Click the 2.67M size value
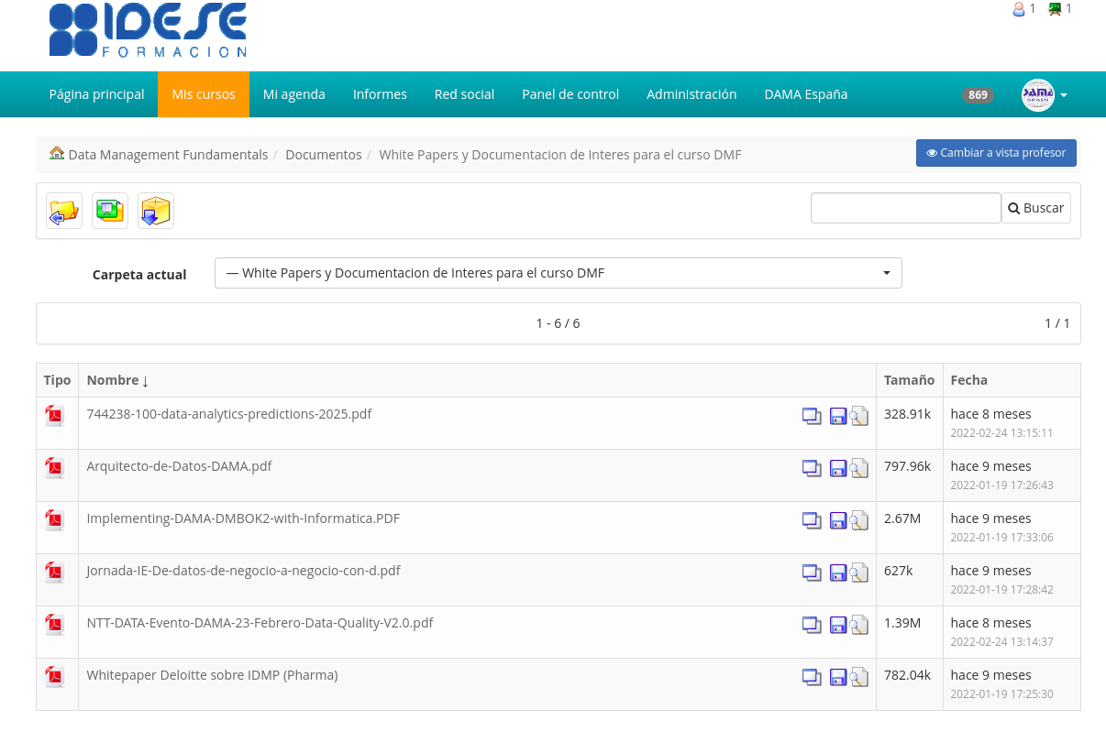1106x731 pixels. coord(902,518)
